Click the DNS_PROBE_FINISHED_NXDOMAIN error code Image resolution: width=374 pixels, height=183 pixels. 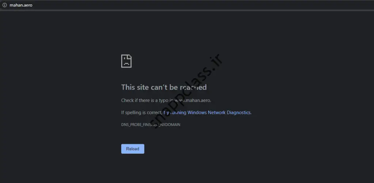tap(150, 125)
